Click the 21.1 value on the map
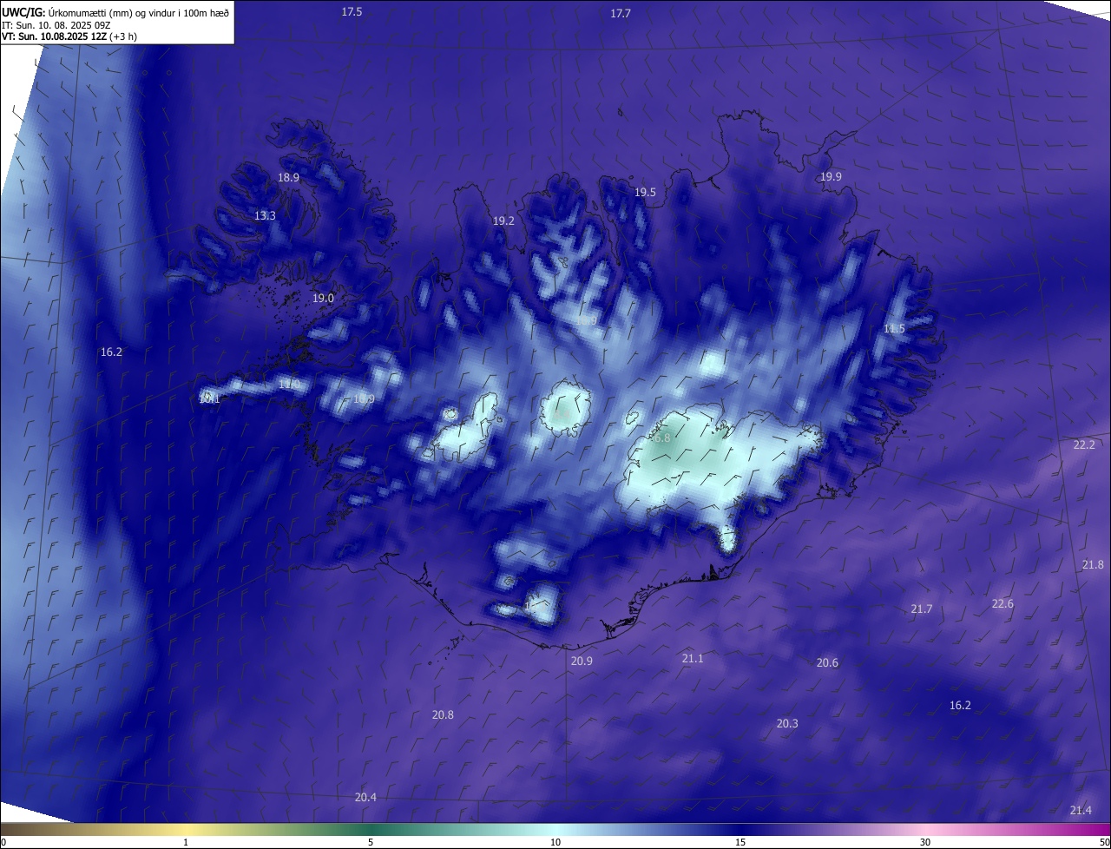The image size is (1111, 849). click(x=692, y=659)
